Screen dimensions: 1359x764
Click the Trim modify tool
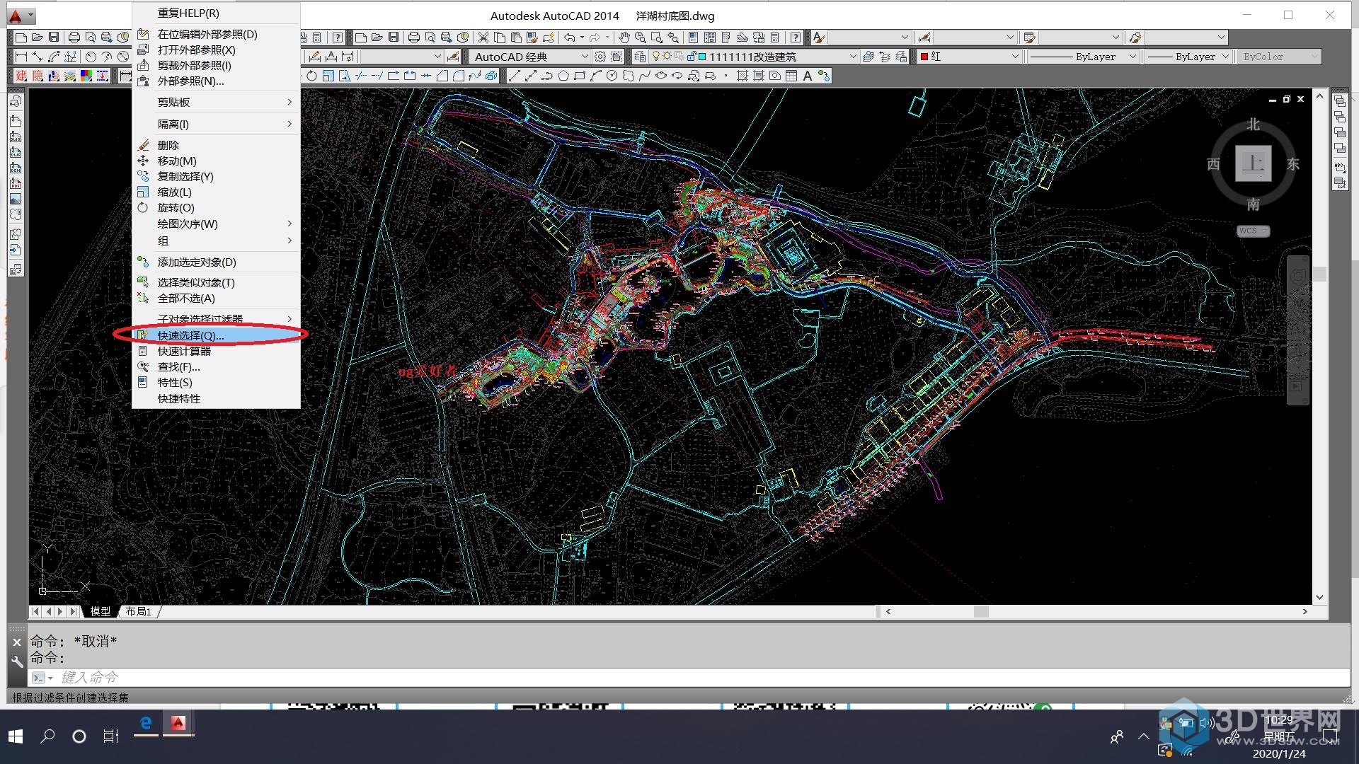(361, 76)
